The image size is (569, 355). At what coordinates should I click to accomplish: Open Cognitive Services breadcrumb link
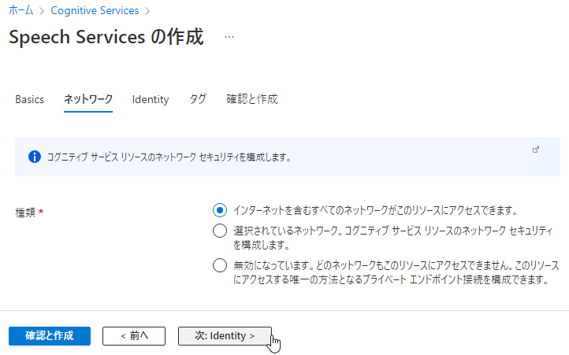tap(95, 10)
